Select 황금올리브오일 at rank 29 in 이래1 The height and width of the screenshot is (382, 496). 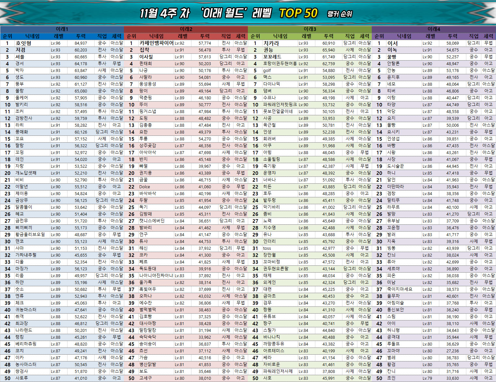tap(30, 234)
